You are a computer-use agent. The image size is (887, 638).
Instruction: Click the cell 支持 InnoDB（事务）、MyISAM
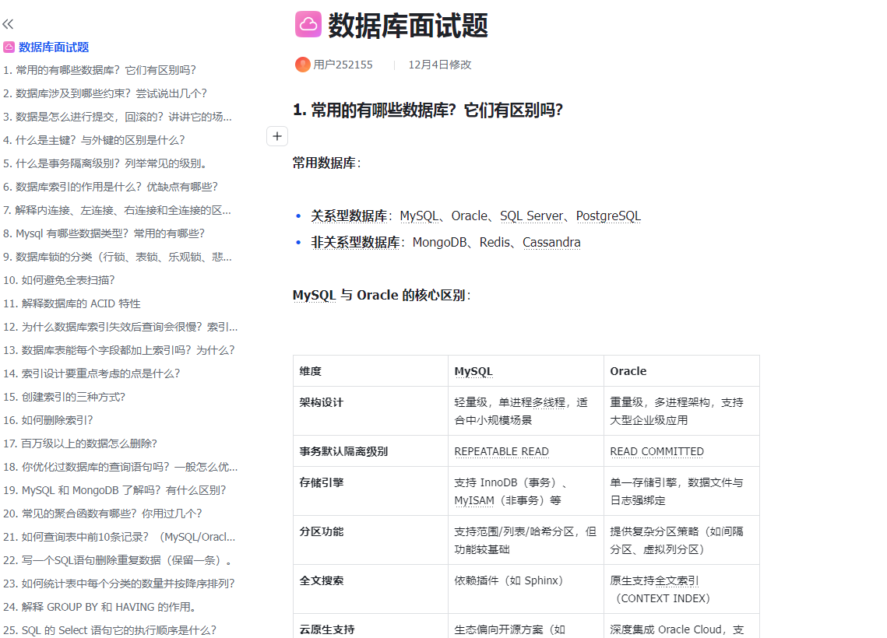click(526, 492)
